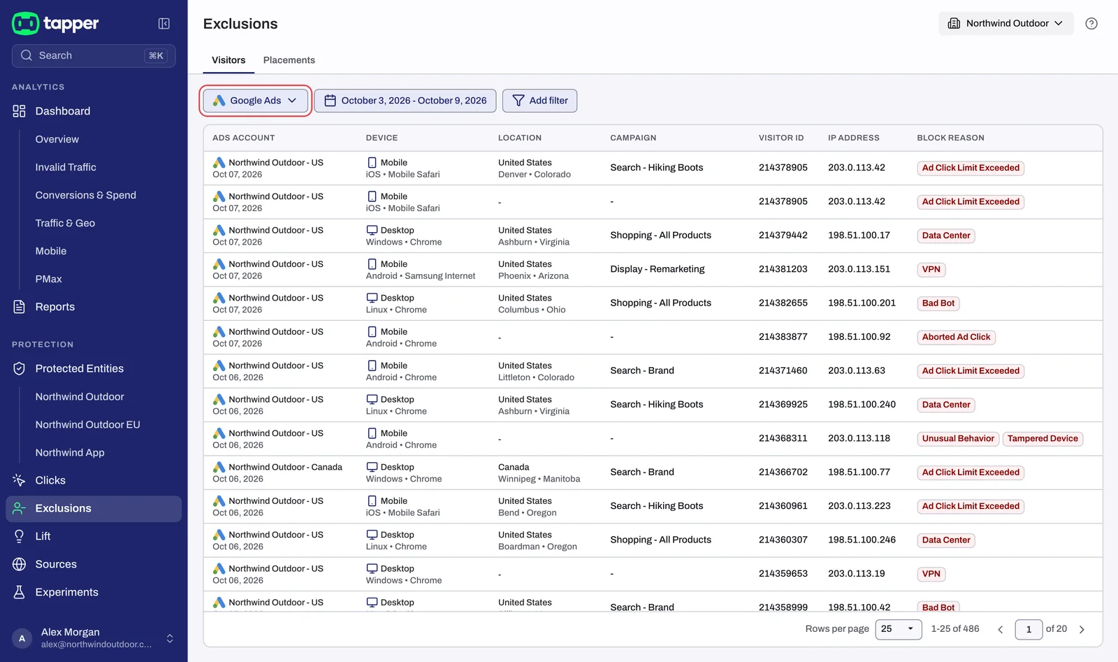Image resolution: width=1118 pixels, height=662 pixels.
Task: Click the funnel icon on Add filter
Action: click(518, 101)
